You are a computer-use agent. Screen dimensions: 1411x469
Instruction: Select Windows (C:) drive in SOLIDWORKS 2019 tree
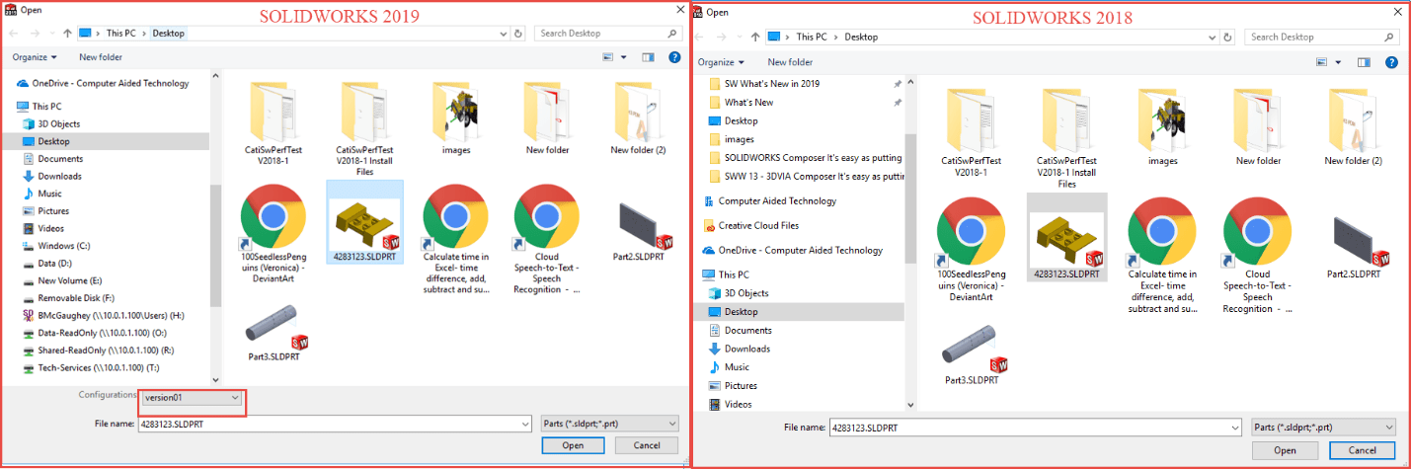[64, 246]
